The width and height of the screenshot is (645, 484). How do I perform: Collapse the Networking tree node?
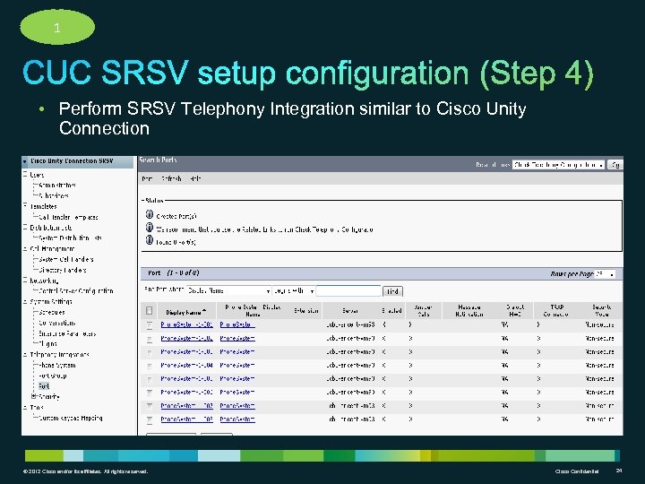[x=25, y=281]
